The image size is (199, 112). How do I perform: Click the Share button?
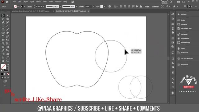click(164, 2)
